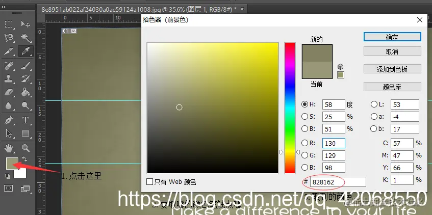Select the Dodge tool

(x=26, y=105)
